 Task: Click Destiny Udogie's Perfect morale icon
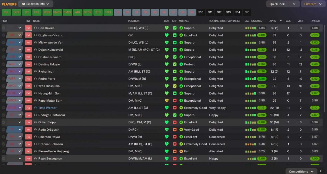tap(181, 64)
